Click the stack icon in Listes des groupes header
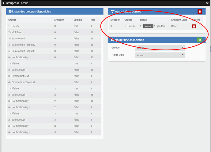Image resolution: width=211 pixels, height=152 pixels. click(x=10, y=12)
